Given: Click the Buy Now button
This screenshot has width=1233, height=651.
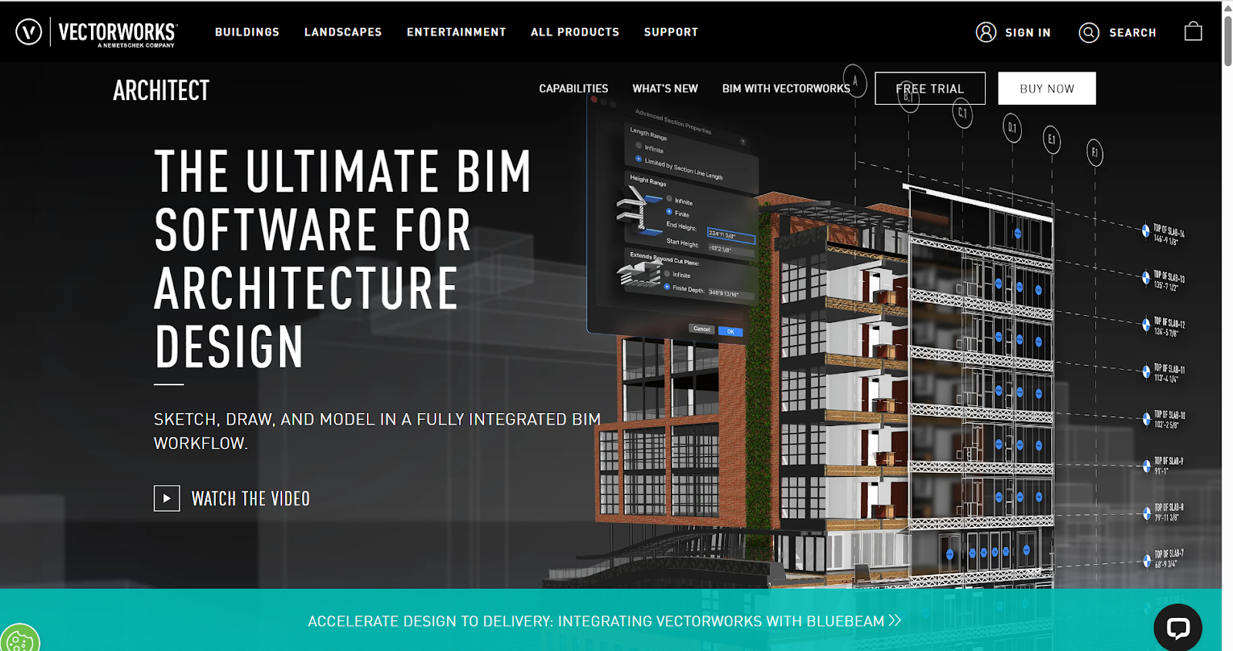Looking at the screenshot, I should (x=1047, y=89).
